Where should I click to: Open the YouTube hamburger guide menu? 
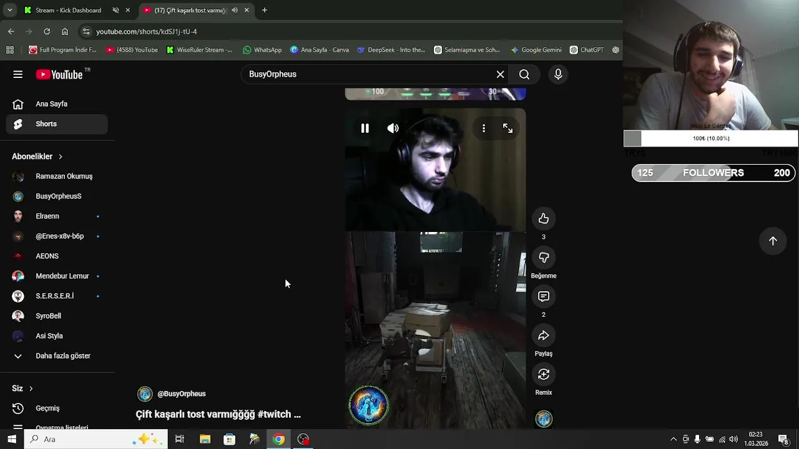click(17, 74)
